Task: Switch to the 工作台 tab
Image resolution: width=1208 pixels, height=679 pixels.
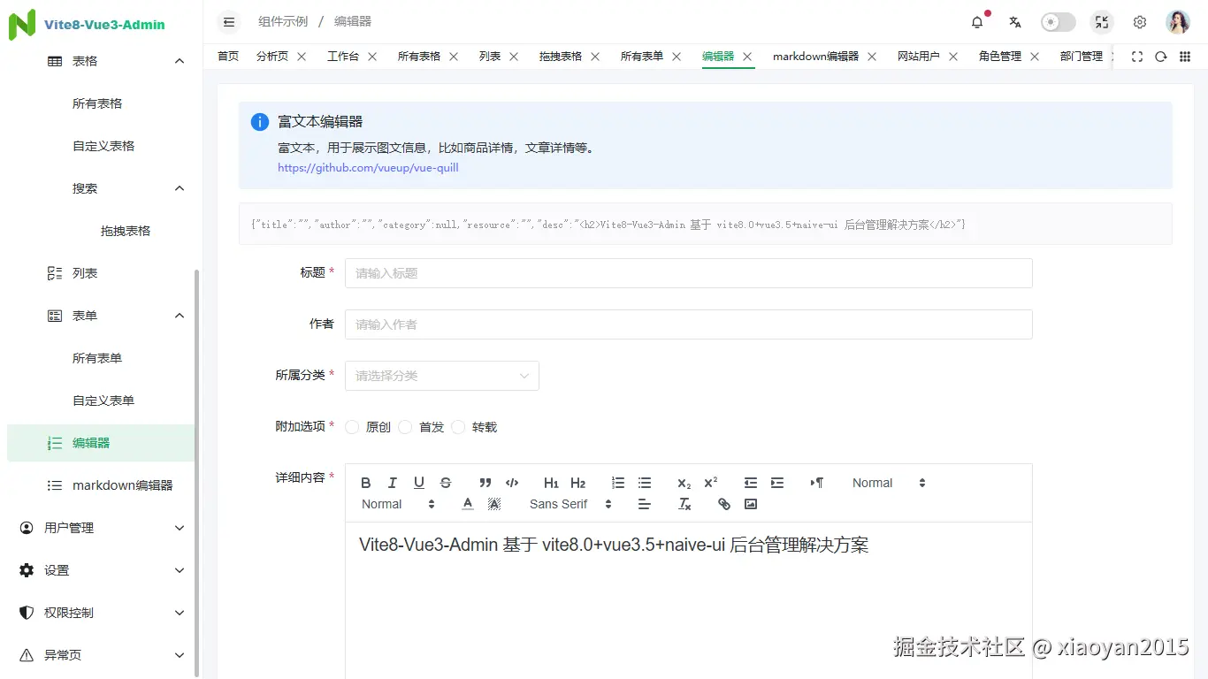Action: [343, 57]
